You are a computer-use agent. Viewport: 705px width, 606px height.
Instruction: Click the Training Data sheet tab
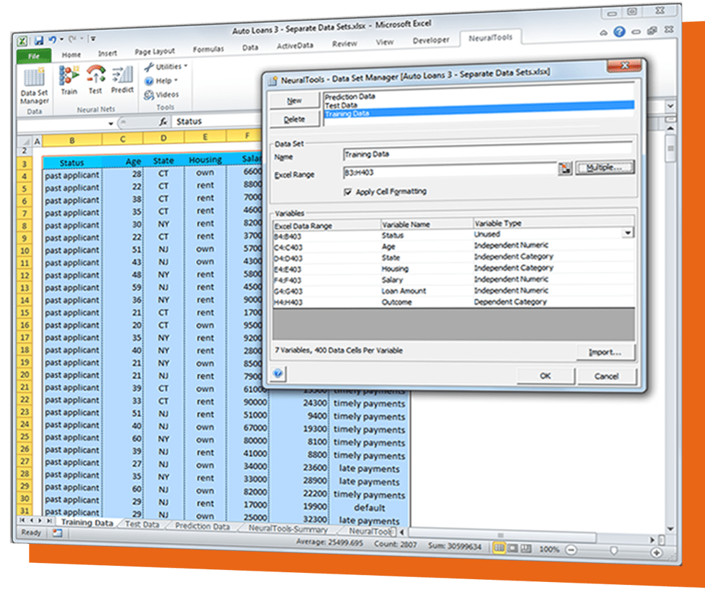pos(87,522)
